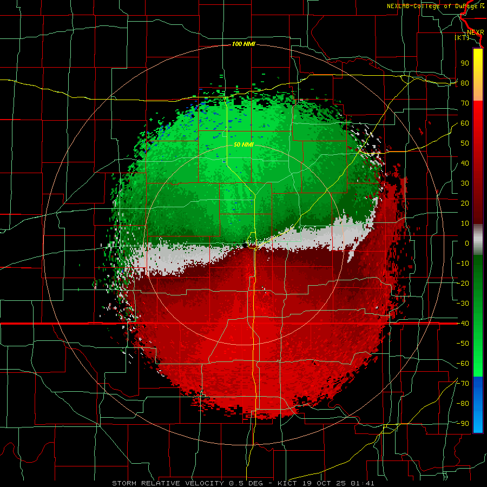Screen dimensions: 487x487
Task: Click the -30 knot scale label
Action: pos(463,304)
